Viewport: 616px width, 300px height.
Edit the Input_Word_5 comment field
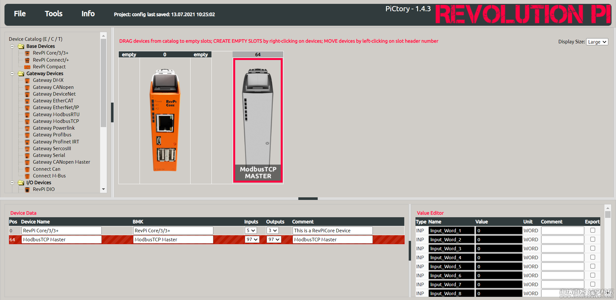click(x=563, y=266)
